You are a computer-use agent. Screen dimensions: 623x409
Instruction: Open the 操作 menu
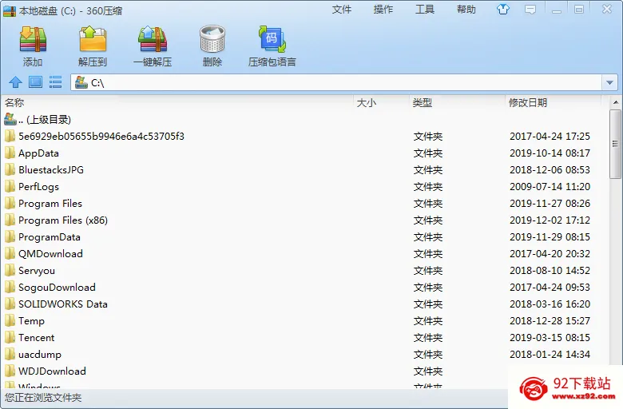coord(383,10)
